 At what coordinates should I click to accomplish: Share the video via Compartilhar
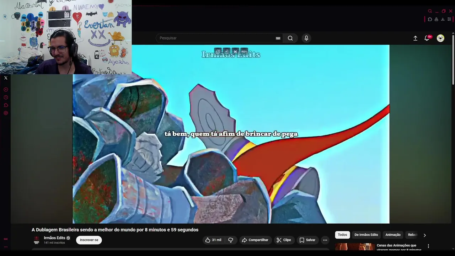[x=255, y=240]
